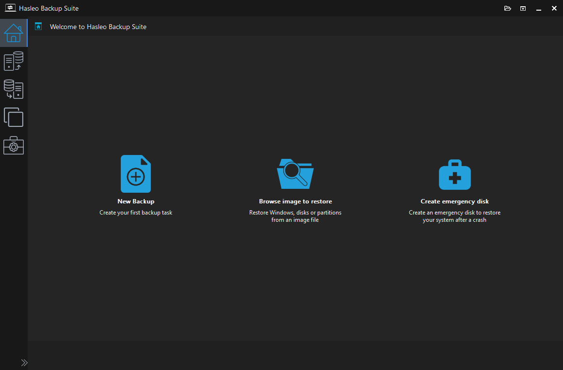Click the New Backup file icon
The image size is (563, 370).
(x=136, y=174)
